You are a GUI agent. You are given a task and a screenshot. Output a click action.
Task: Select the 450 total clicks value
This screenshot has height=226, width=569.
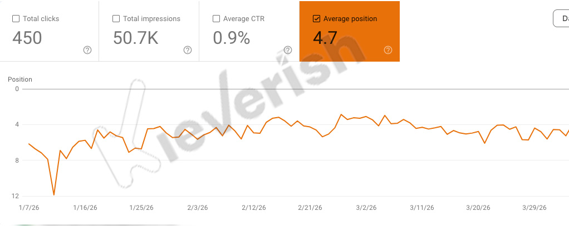27,38
